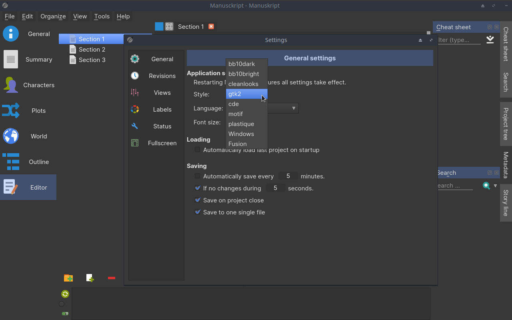The height and width of the screenshot is (320, 512).
Task: Open Labels settings page
Action: [x=156, y=109]
